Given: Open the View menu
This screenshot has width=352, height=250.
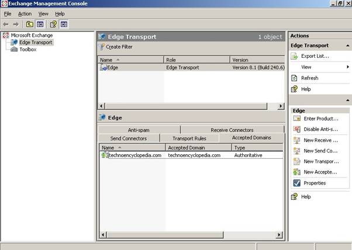Looking at the screenshot, I should (x=43, y=14).
